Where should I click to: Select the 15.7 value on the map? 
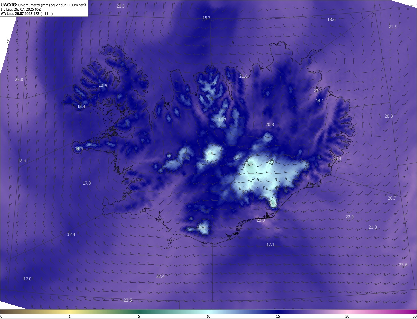click(x=207, y=18)
